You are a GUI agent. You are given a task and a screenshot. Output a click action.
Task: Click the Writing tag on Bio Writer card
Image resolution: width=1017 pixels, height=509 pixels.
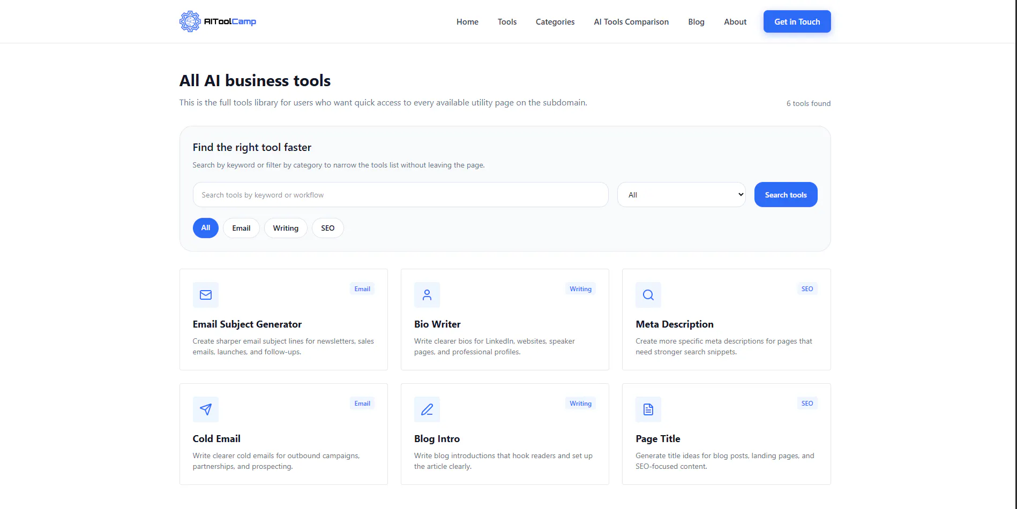(580, 289)
